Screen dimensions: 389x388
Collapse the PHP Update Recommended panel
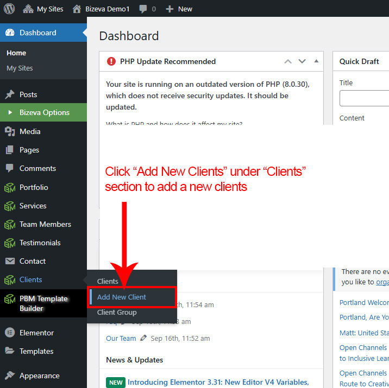click(x=316, y=61)
